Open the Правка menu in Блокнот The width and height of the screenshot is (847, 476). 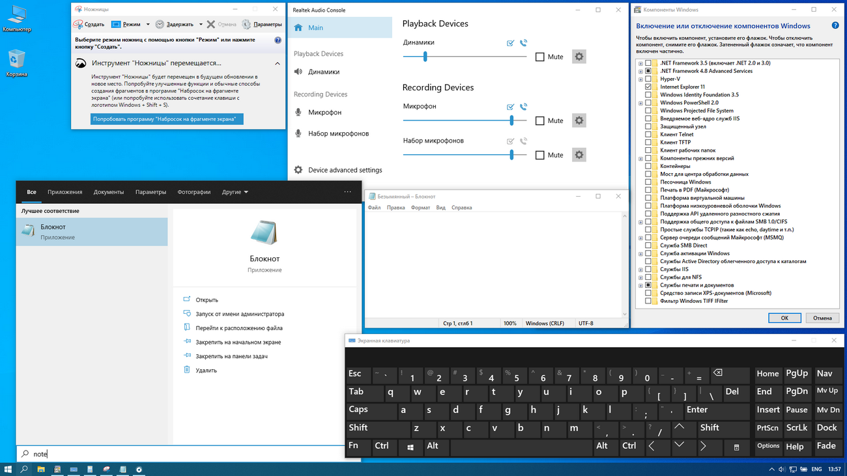[395, 208]
